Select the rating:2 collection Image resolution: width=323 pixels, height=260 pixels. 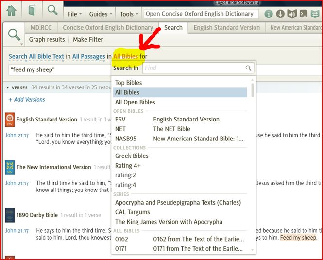[x=180, y=175]
